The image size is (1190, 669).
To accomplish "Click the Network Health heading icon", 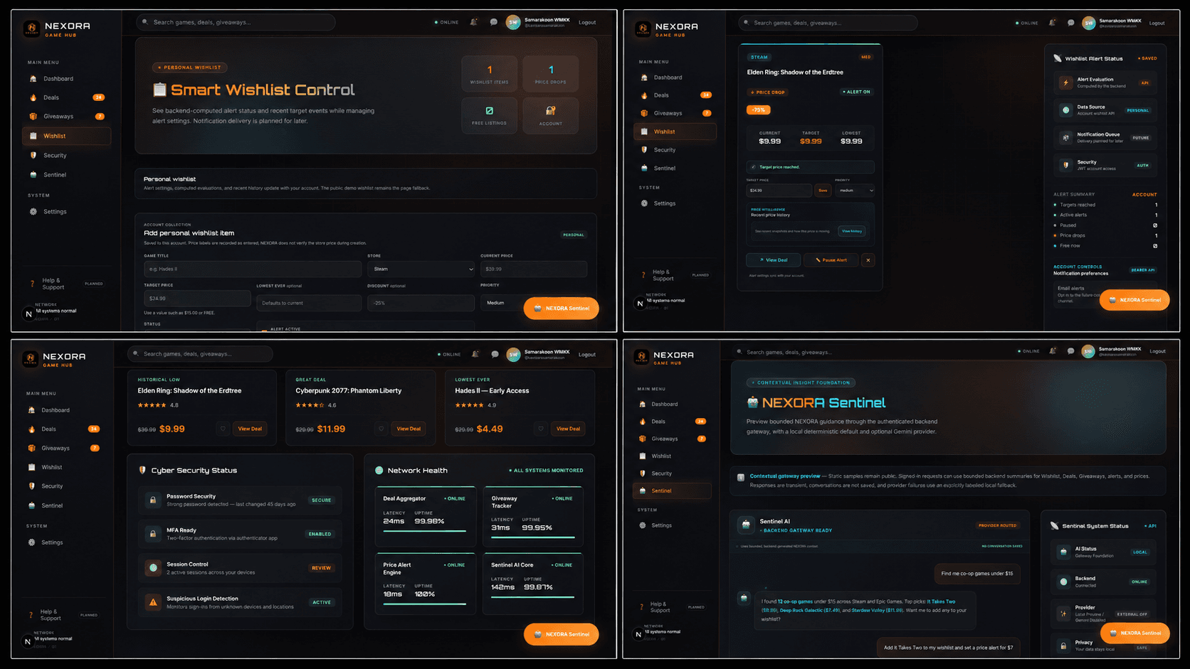I will 379,470.
